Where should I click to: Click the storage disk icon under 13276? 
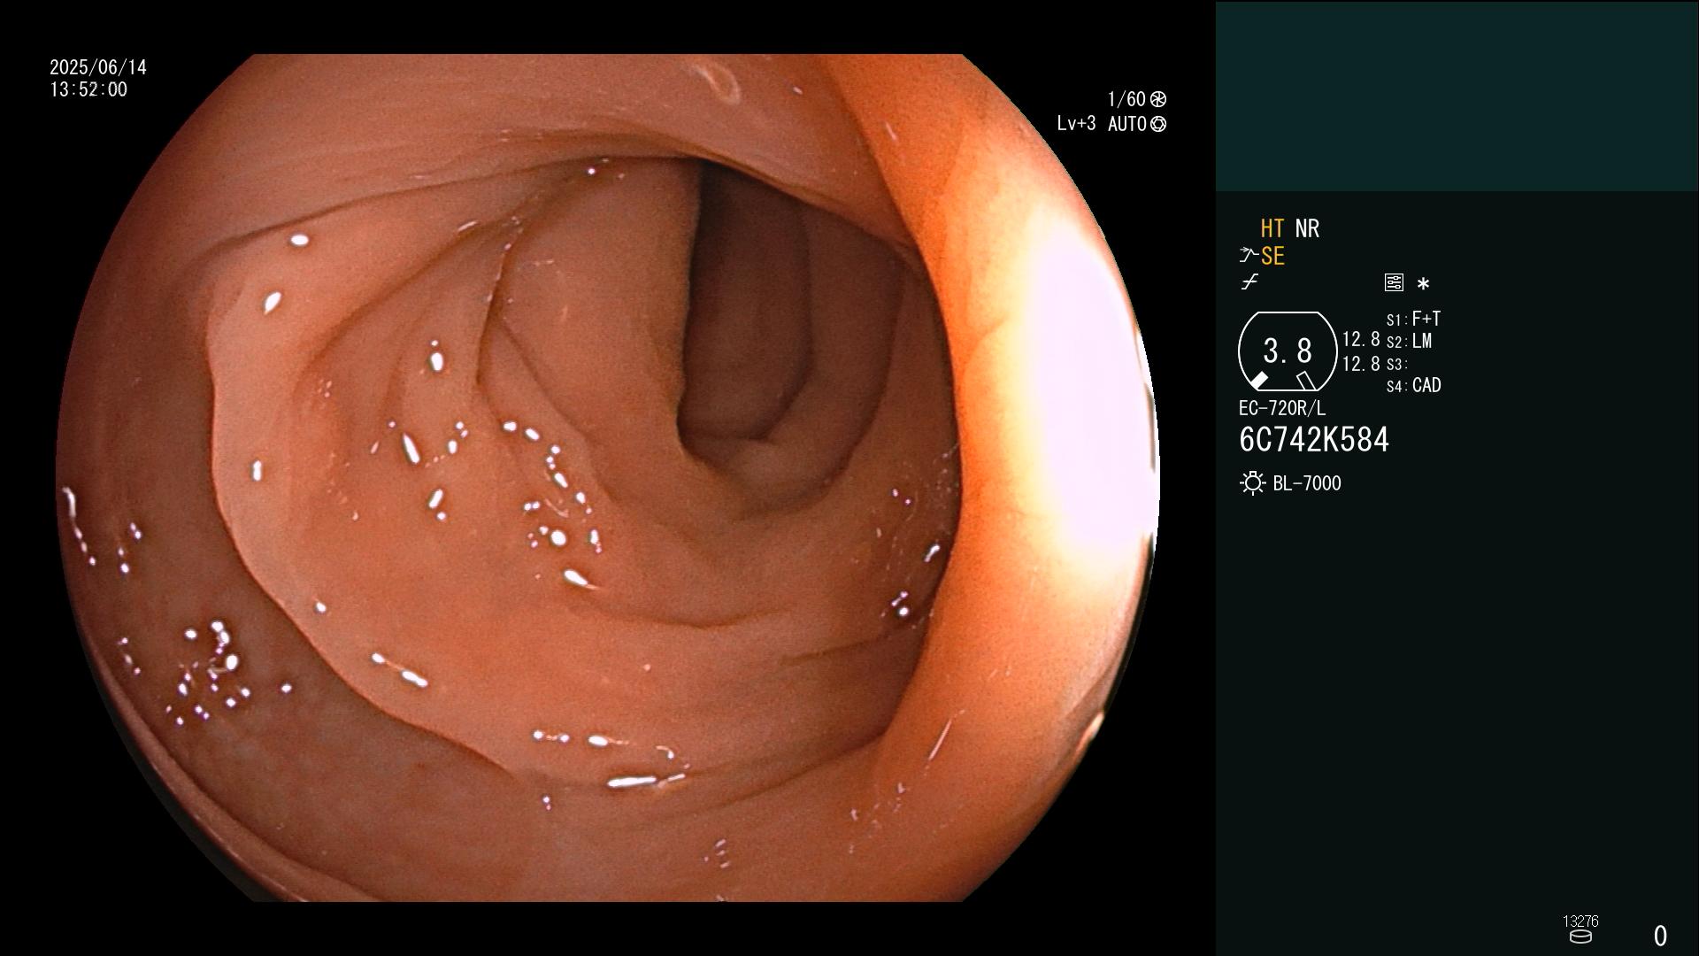[1580, 937]
